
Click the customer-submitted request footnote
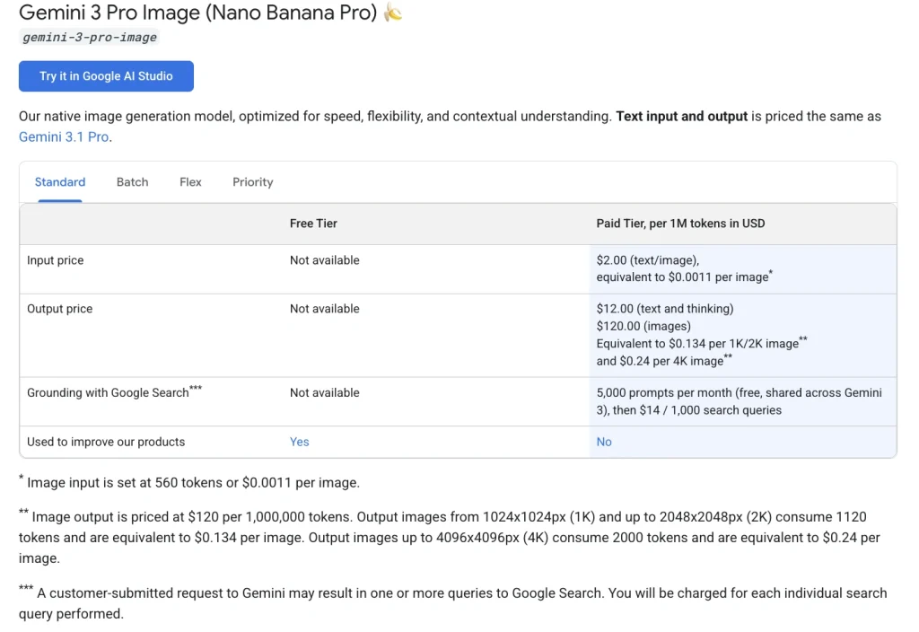(452, 603)
